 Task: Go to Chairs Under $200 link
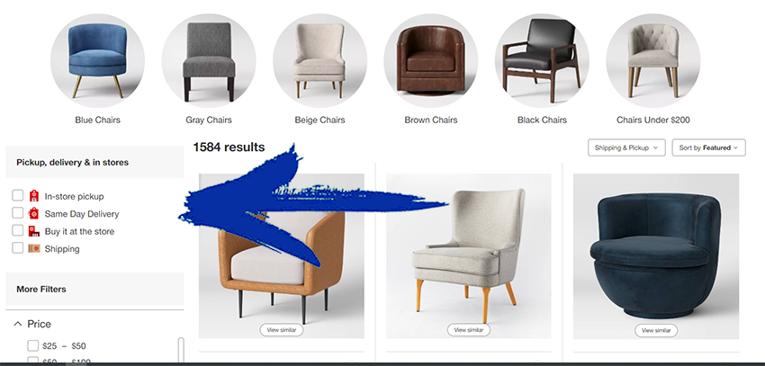pyautogui.click(x=652, y=120)
